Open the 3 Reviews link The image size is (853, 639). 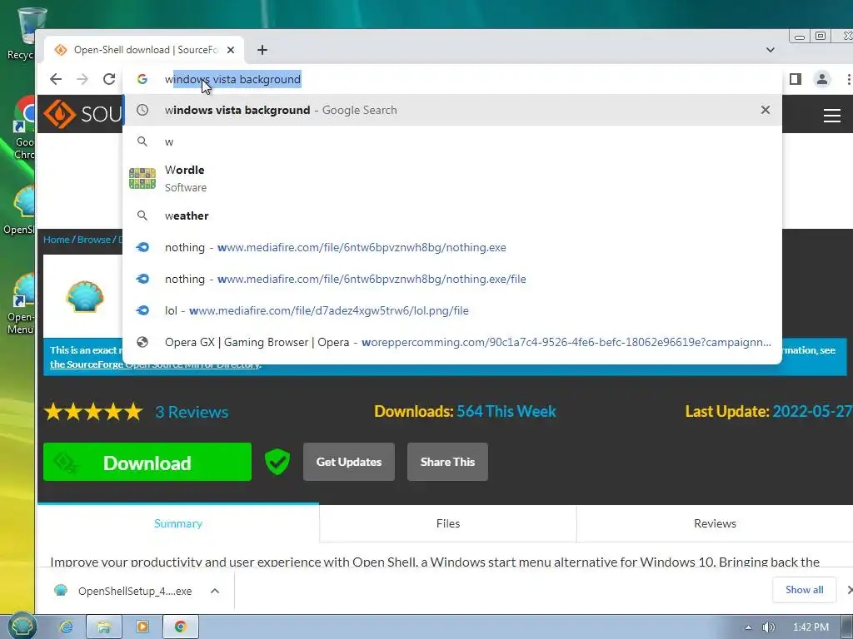192,412
